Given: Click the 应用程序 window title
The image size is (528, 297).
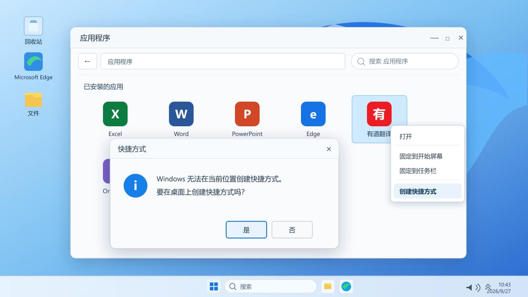Looking at the screenshot, I should pyautogui.click(x=95, y=38).
